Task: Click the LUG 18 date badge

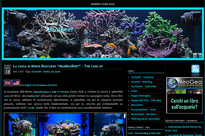Action: coord(7,70)
